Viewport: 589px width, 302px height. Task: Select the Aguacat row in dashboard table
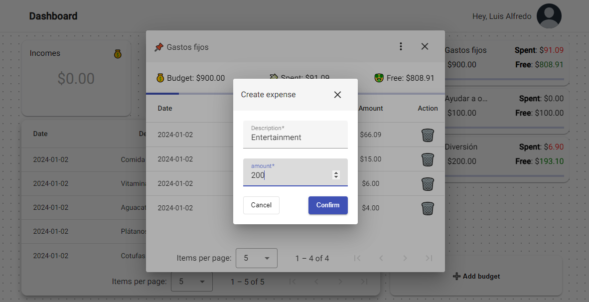pos(84,208)
